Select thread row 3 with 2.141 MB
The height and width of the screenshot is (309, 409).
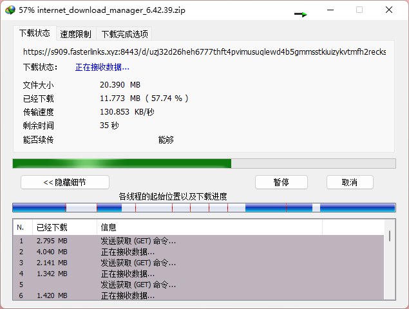pyautogui.click(x=198, y=263)
